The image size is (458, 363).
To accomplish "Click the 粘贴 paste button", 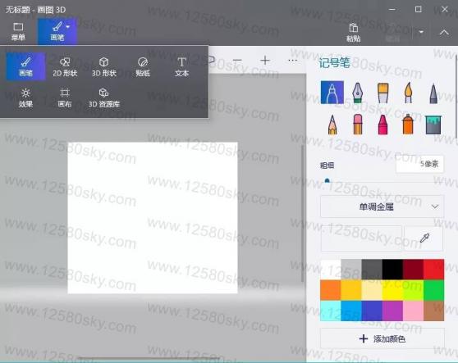I will pyautogui.click(x=354, y=32).
